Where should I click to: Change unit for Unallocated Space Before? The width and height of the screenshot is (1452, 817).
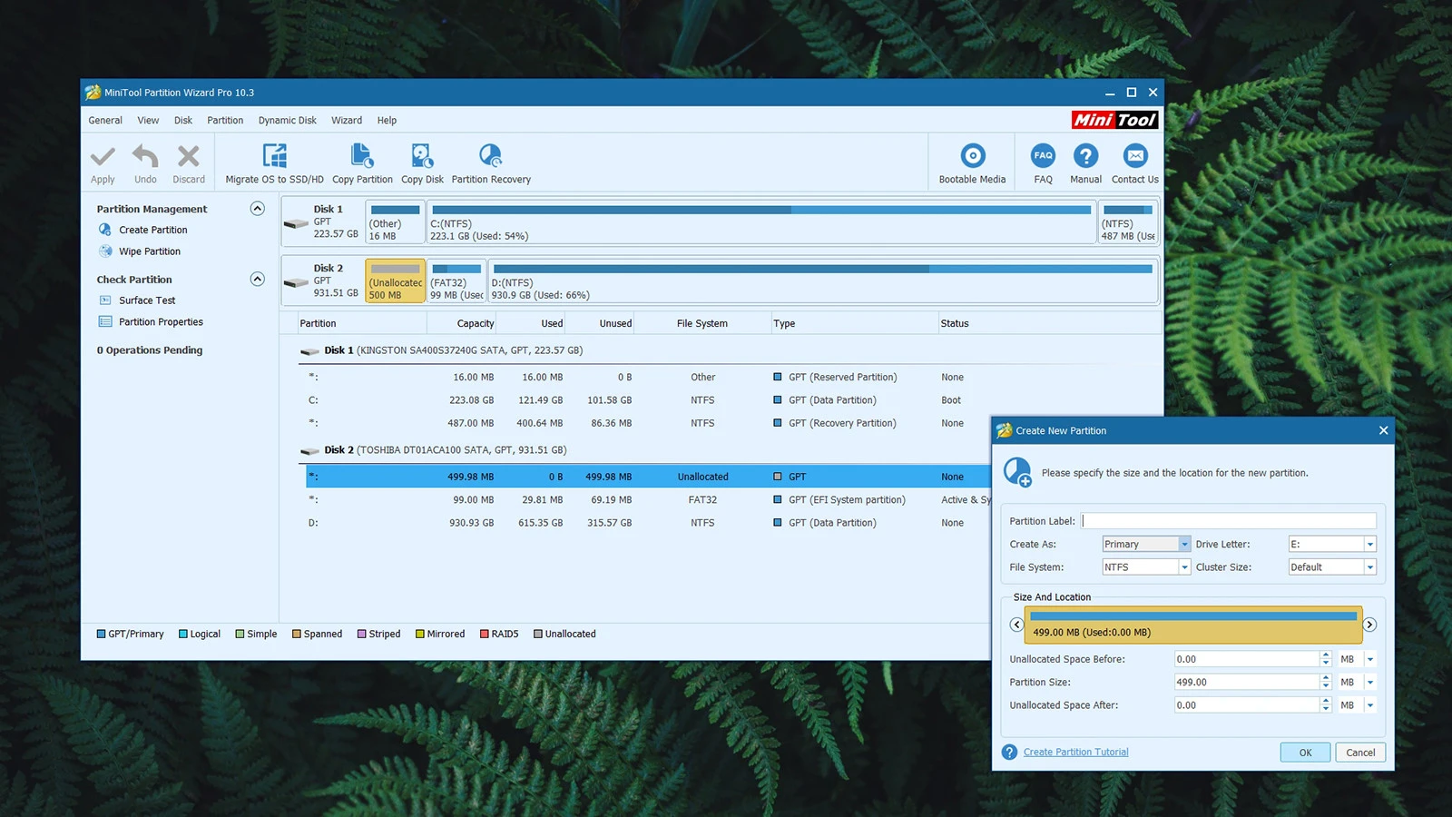tap(1370, 659)
